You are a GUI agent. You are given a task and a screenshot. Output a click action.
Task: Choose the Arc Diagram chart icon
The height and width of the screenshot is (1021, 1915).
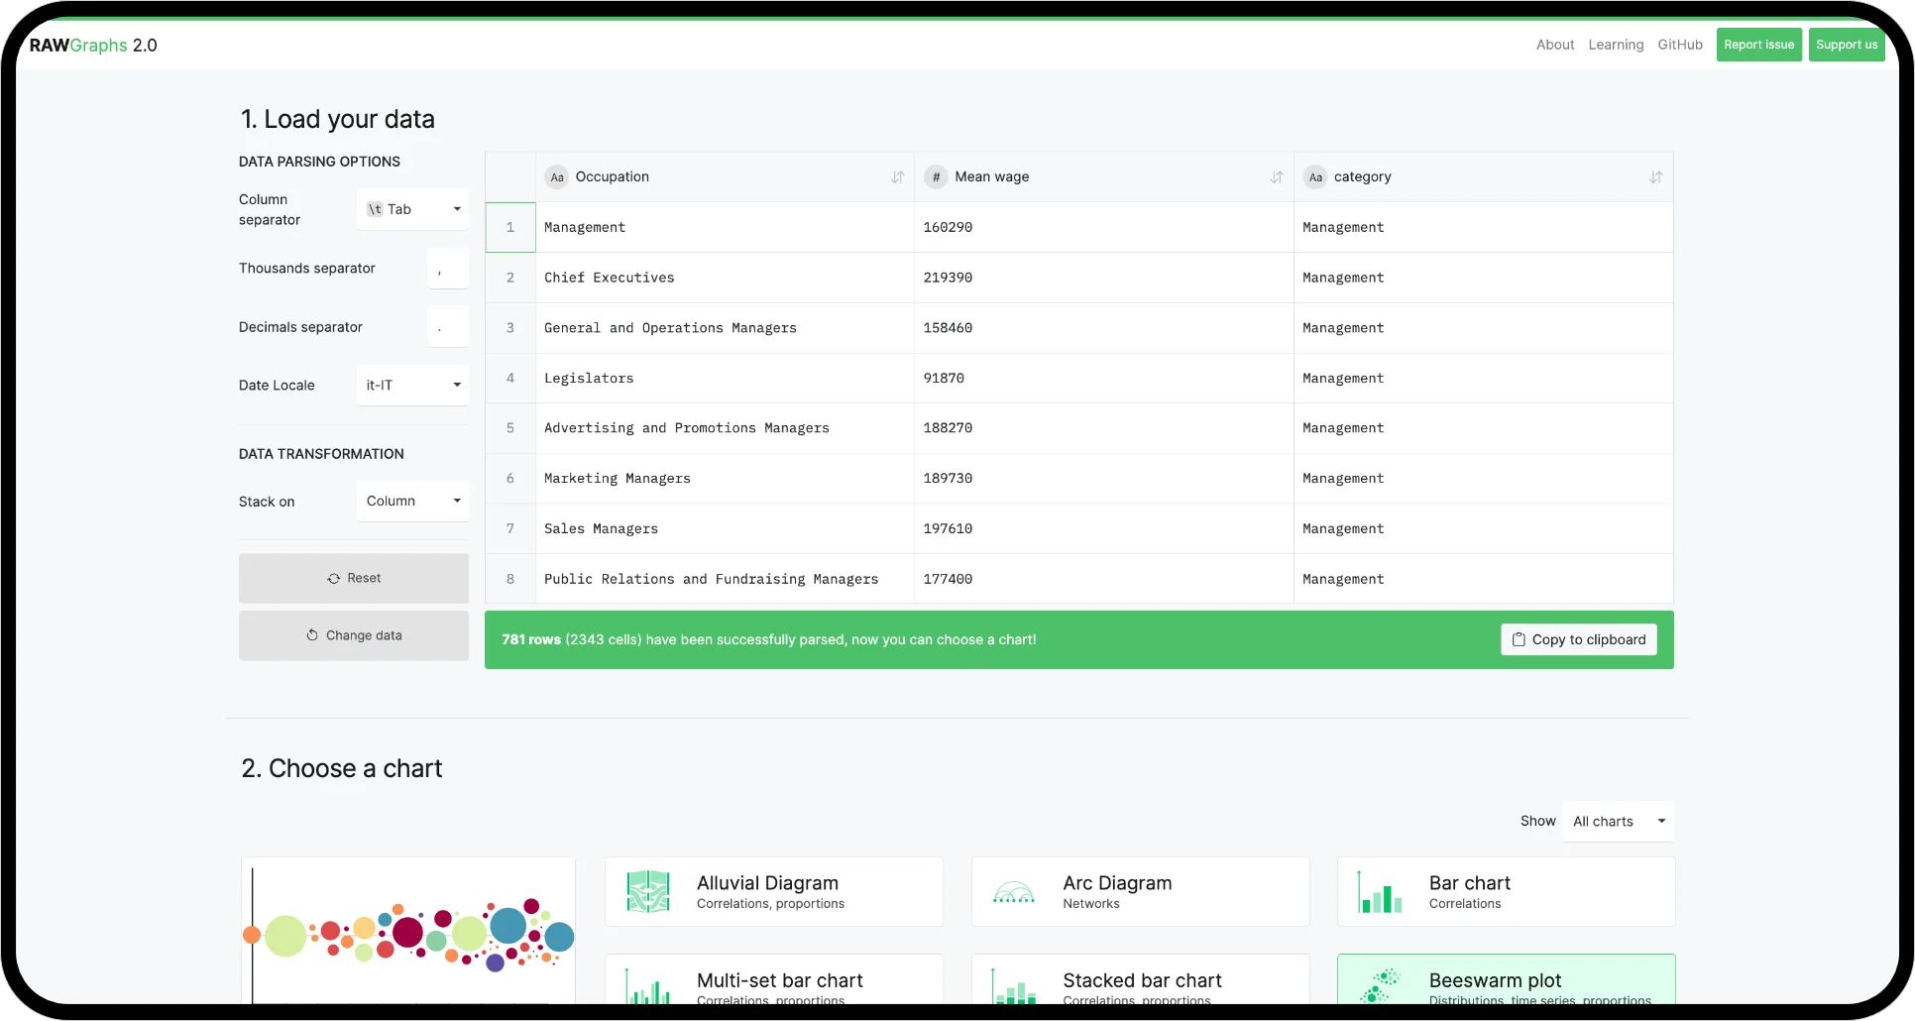(1014, 891)
